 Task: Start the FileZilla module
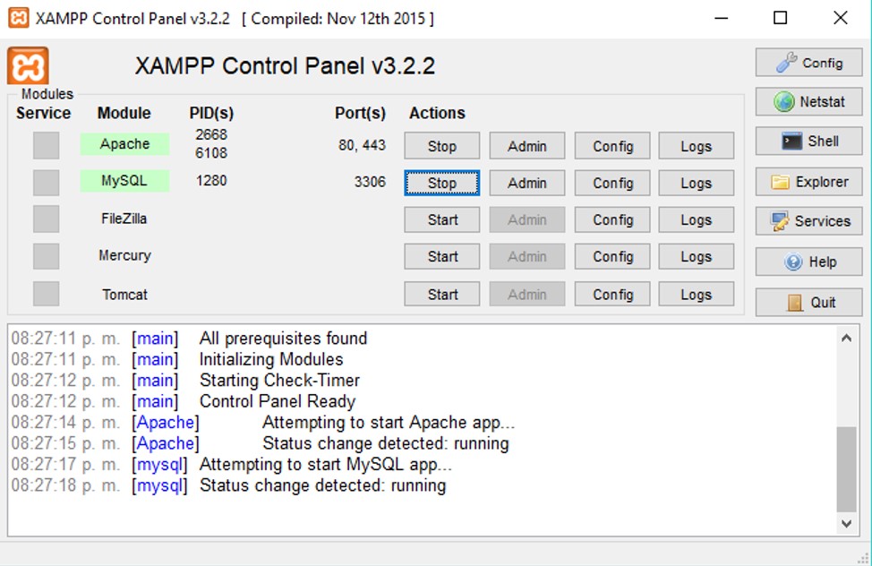click(x=441, y=219)
